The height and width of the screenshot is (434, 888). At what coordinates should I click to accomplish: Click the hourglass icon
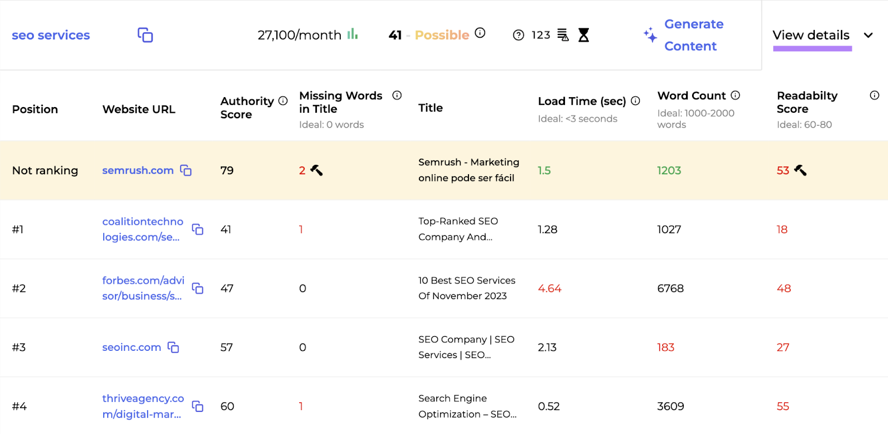point(583,35)
